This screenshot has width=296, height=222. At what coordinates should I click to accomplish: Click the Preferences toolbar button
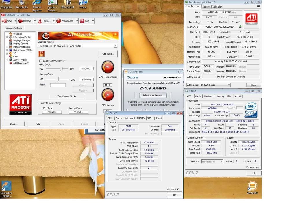[65, 21]
